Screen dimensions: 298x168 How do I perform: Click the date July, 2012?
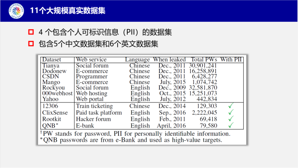[x=173, y=99]
